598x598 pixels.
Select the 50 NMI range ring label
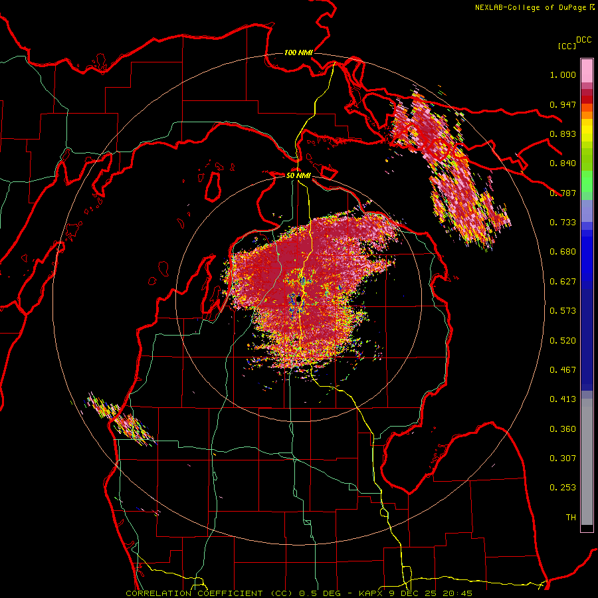(298, 175)
